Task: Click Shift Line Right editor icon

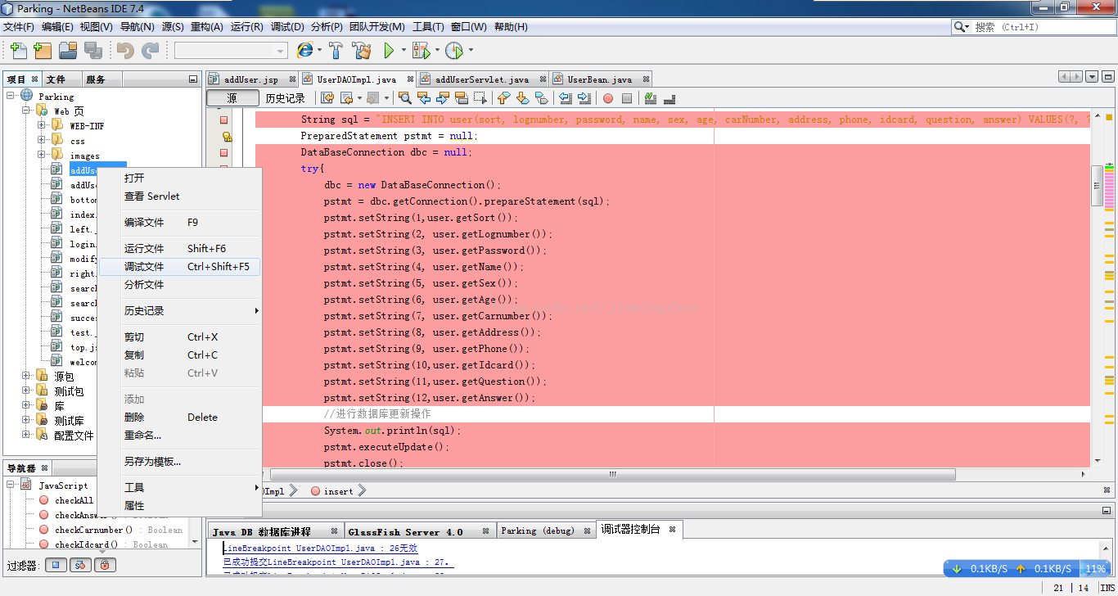Action: pyautogui.click(x=584, y=98)
